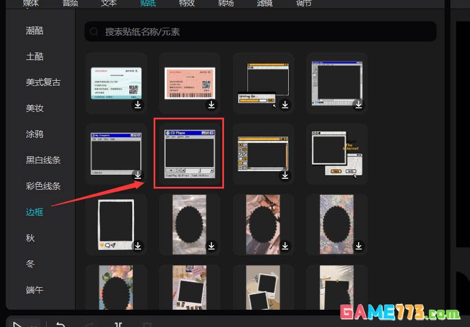This screenshot has height=327, width=470.
Task: Pick the scrapbook collage polaroid frame
Action: point(189,287)
